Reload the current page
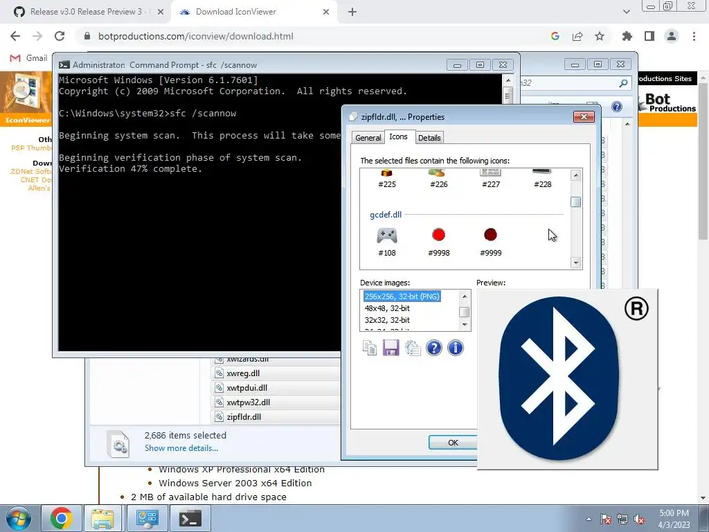709x532 pixels. click(60, 36)
